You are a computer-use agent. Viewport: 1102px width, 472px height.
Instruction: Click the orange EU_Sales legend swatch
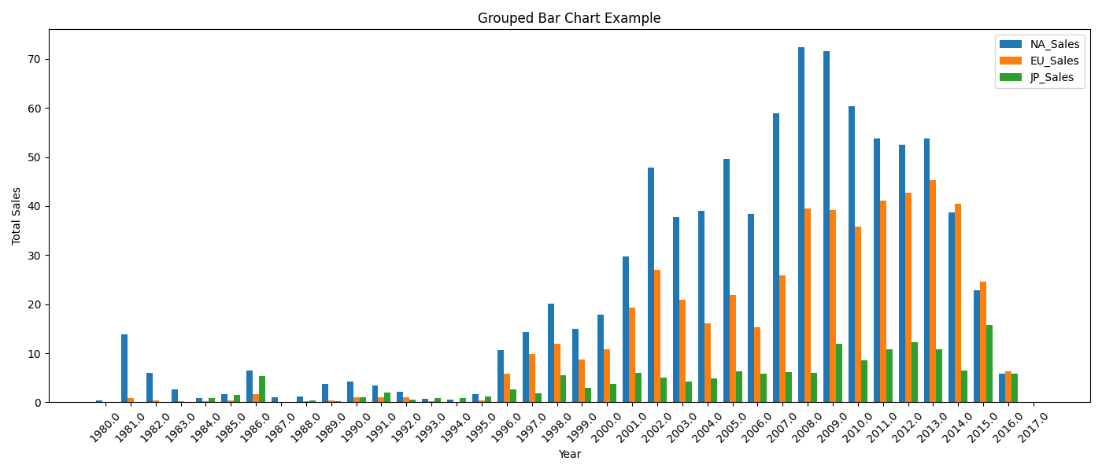[x=1011, y=61]
